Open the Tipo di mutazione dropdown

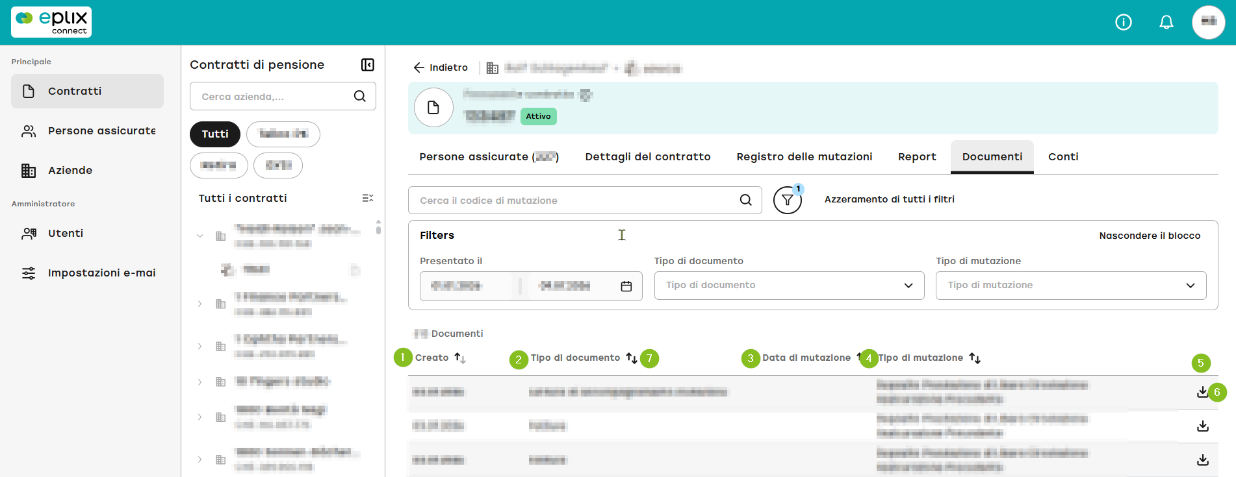1071,286
